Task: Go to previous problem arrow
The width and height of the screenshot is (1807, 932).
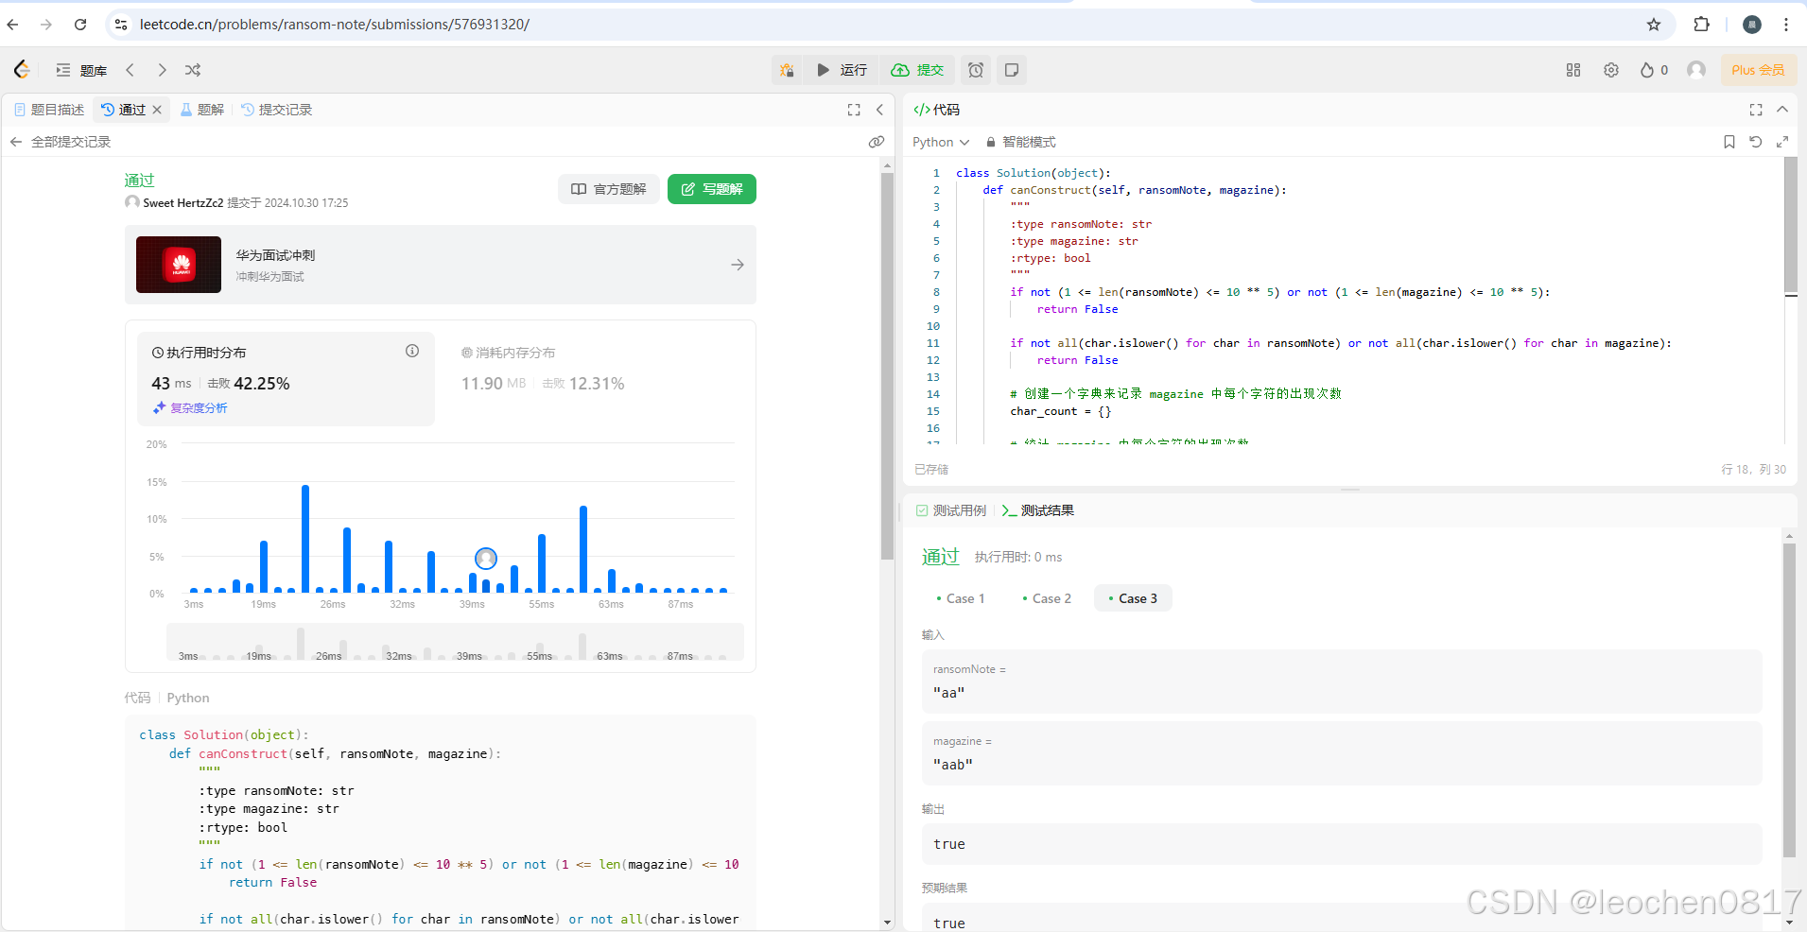Action: coord(130,70)
